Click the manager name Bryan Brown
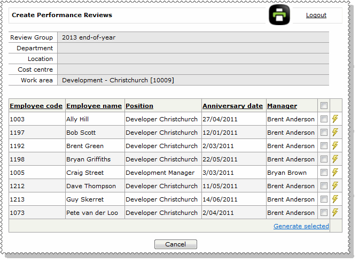This screenshot has width=359, height=263. coord(287,173)
